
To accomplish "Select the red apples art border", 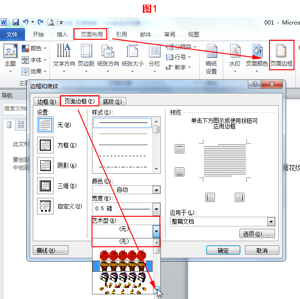I will click(123, 255).
